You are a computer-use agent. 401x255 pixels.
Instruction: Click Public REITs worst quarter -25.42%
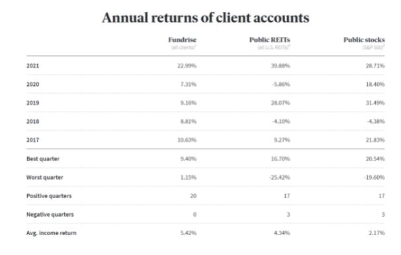pyautogui.click(x=279, y=178)
